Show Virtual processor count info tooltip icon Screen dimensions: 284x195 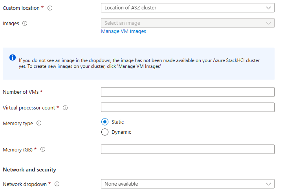(65, 108)
